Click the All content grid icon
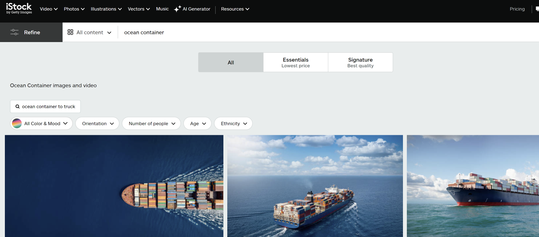 point(70,32)
